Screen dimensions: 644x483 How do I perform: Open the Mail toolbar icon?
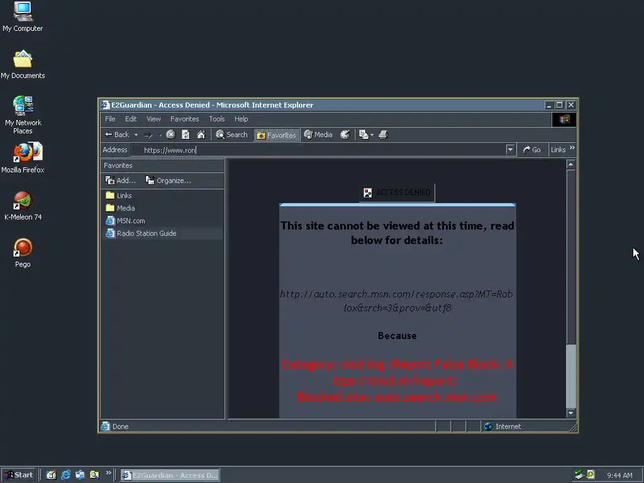364,135
